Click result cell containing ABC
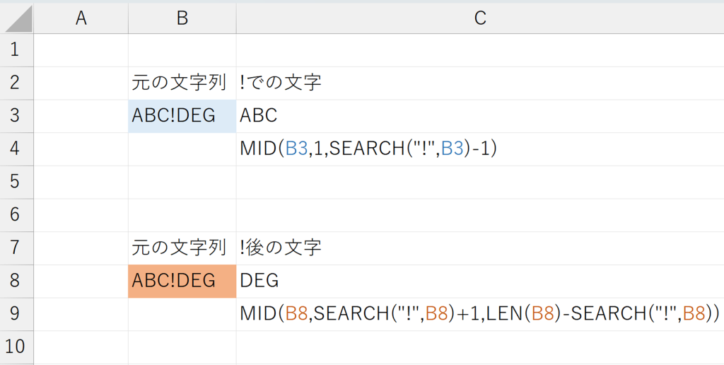The width and height of the screenshot is (724, 365). pos(259,116)
